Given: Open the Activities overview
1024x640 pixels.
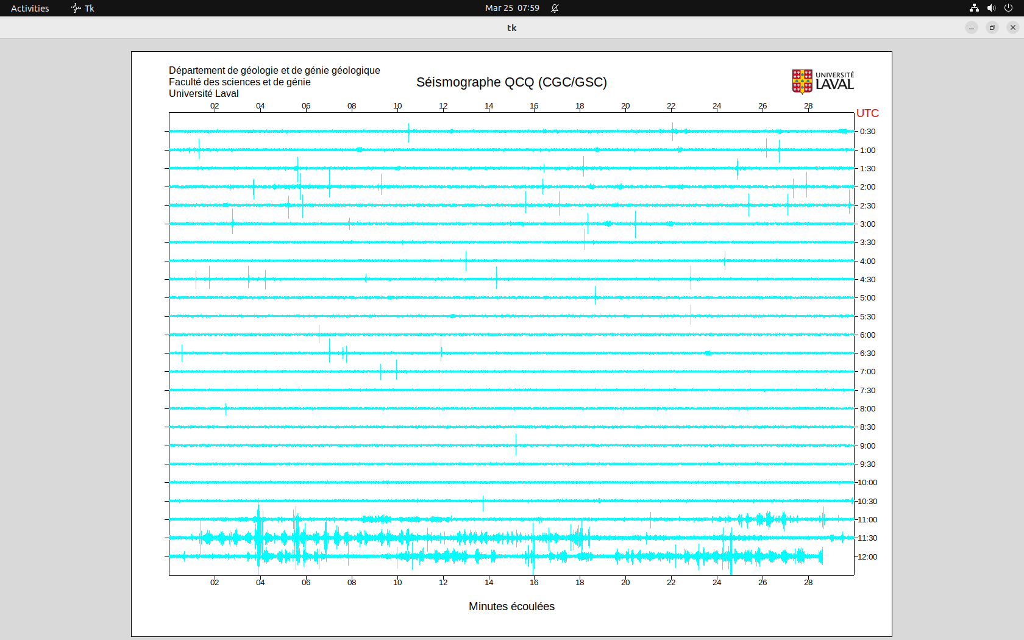Looking at the screenshot, I should 30,8.
